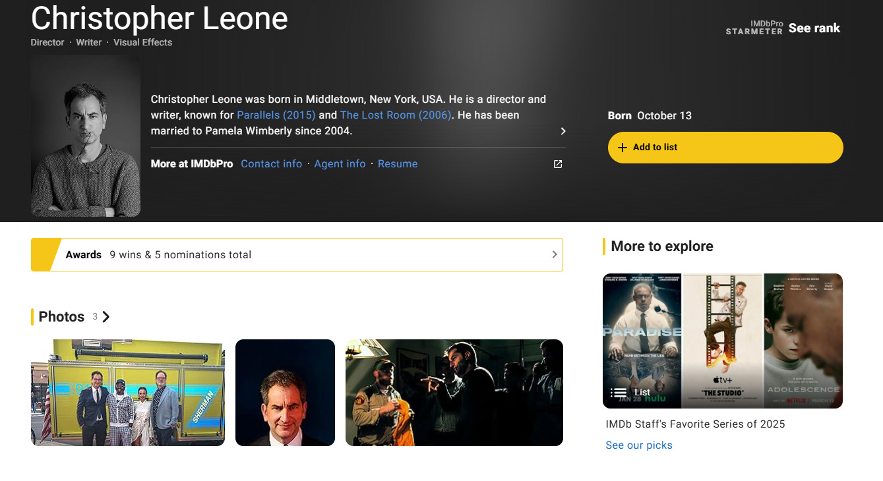Open IMDbPro Agent info link
Image resolution: width=883 pixels, height=481 pixels.
(340, 164)
